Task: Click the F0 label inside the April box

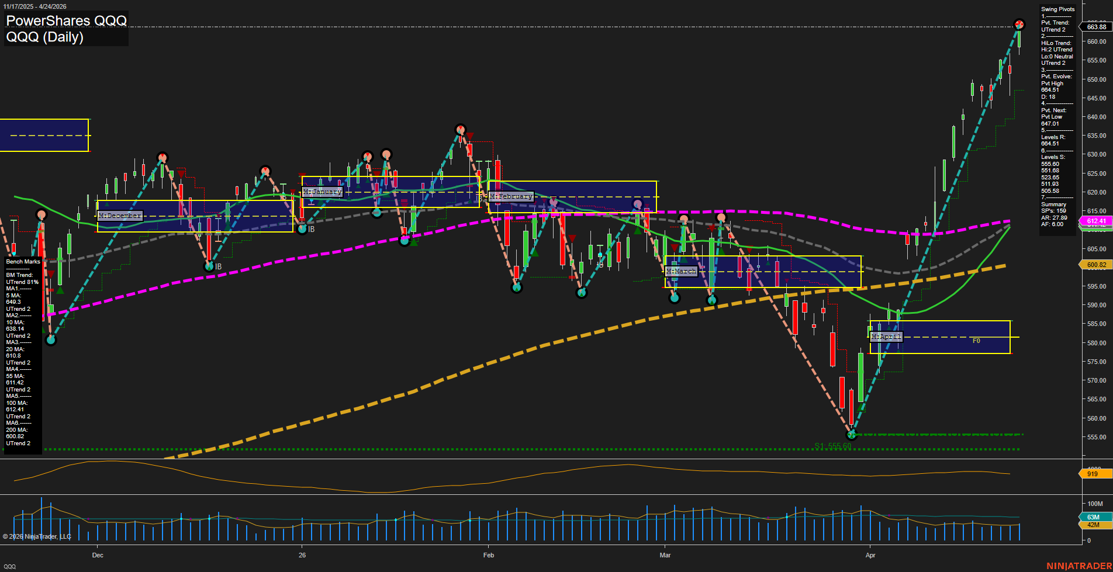Action: [x=976, y=341]
